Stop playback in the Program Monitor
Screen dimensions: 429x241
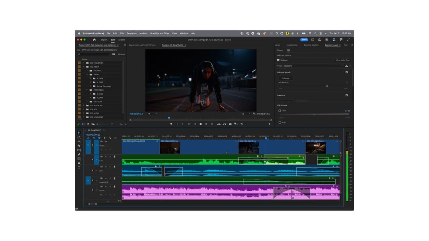coord(201,124)
